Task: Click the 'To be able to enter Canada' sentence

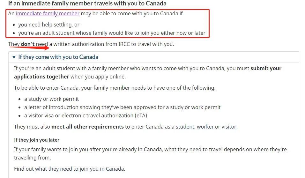Action: coord(115,88)
